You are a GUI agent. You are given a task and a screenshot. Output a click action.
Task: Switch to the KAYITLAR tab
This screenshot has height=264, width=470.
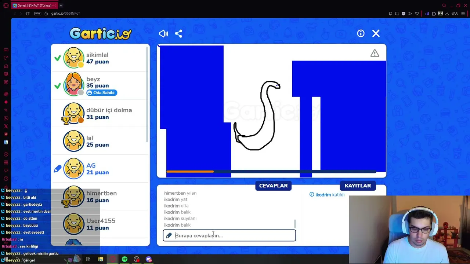pos(358,186)
